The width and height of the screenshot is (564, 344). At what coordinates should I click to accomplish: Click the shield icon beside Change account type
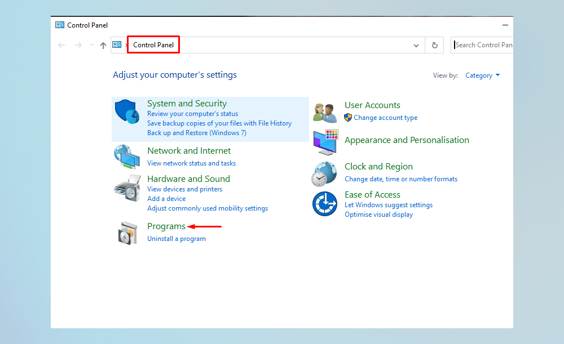pos(348,118)
